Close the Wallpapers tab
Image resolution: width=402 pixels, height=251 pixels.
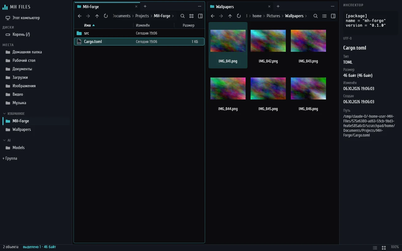(269, 6)
